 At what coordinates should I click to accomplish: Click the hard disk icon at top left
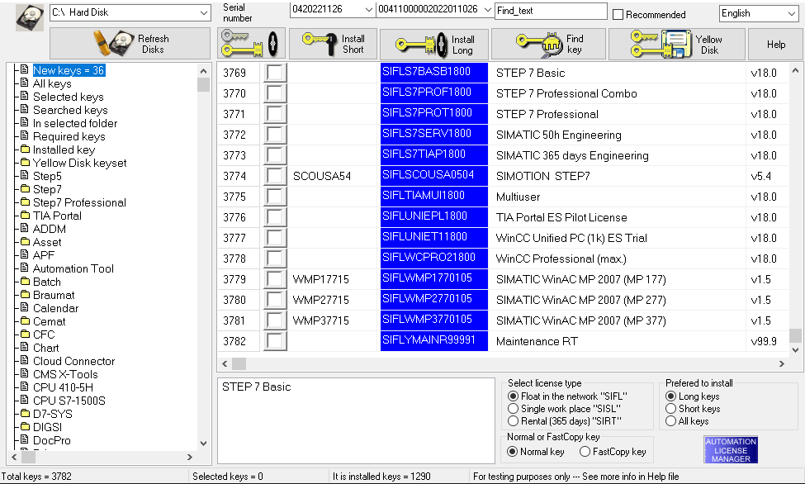[29, 18]
